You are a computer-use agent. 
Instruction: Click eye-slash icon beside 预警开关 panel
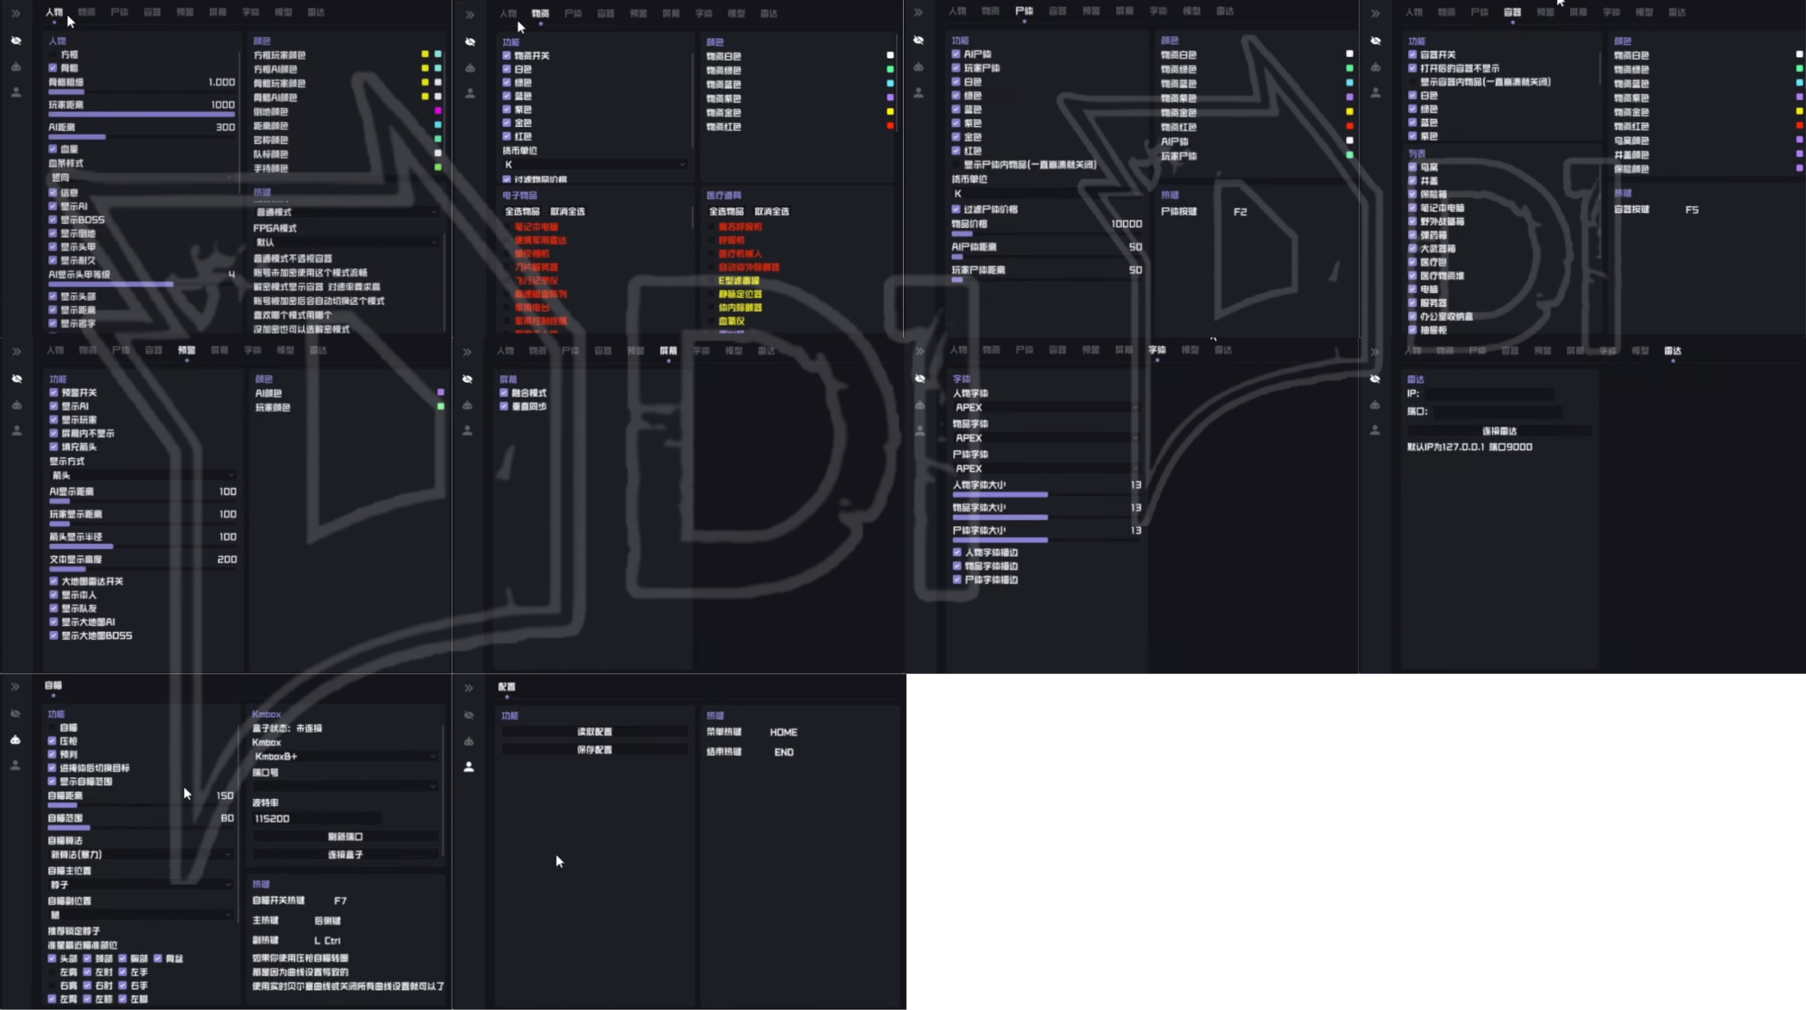pyautogui.click(x=17, y=379)
